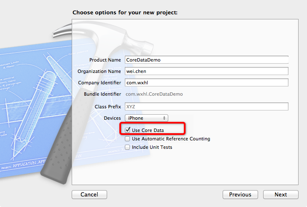Viewport: 307px width, 207px height.
Task: Click the Product Name label
Action: pyautogui.click(x=105, y=60)
